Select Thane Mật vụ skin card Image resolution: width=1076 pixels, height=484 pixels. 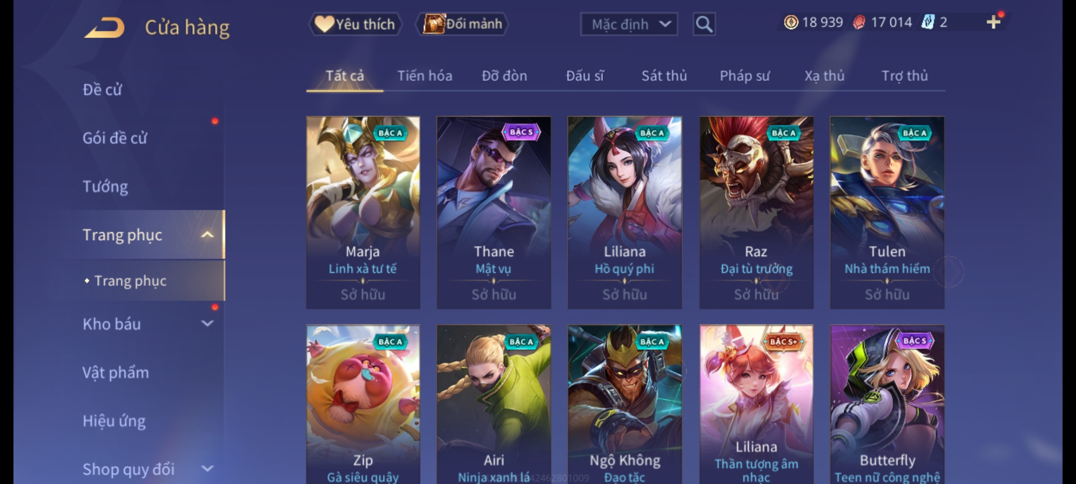click(x=494, y=212)
